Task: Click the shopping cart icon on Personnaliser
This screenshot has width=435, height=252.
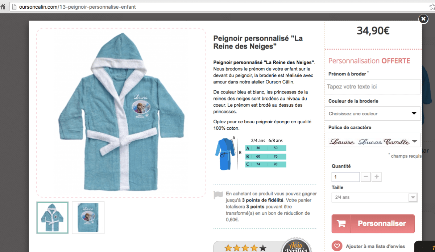Action: (x=341, y=224)
